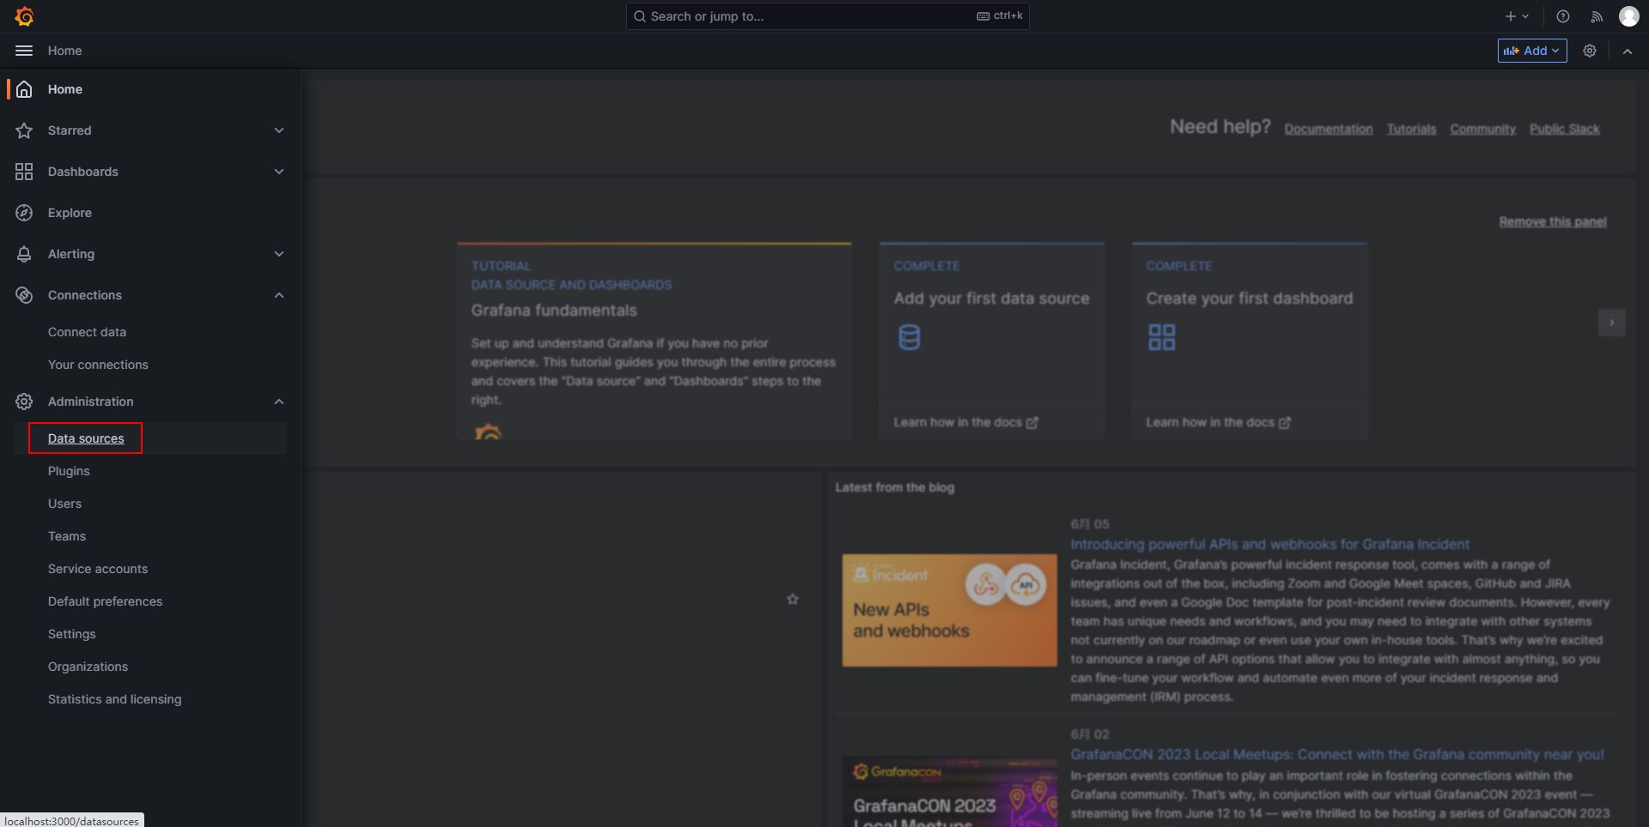1649x827 pixels.
Task: Open Default preferences menu item
Action: (x=105, y=601)
